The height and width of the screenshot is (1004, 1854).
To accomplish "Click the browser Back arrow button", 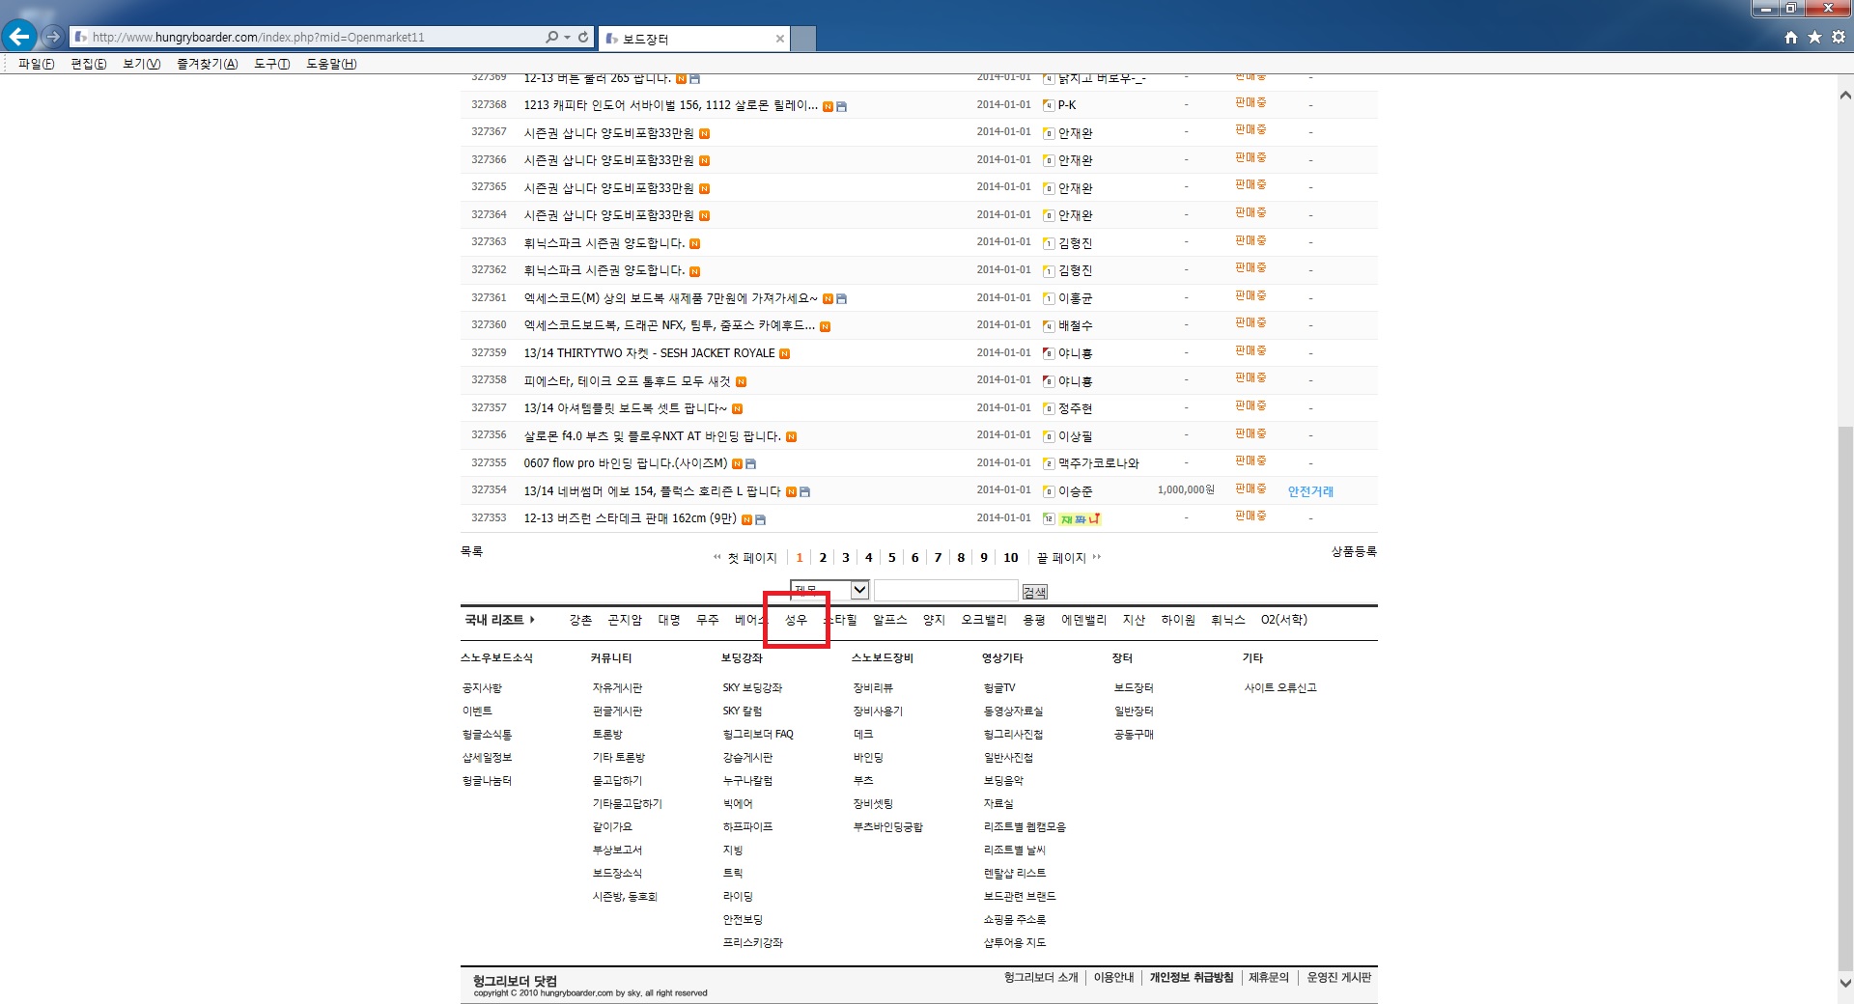I will [19, 37].
